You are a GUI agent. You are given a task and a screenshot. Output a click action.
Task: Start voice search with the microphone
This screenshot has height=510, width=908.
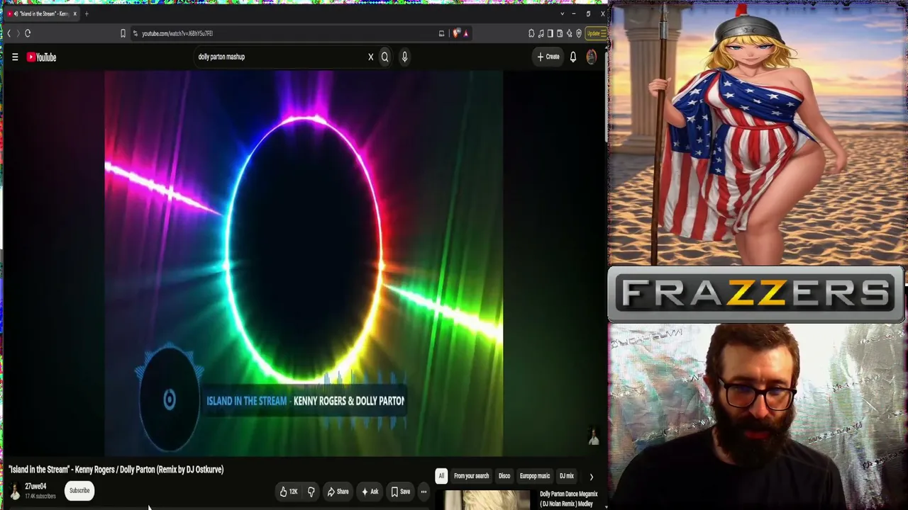[404, 57]
